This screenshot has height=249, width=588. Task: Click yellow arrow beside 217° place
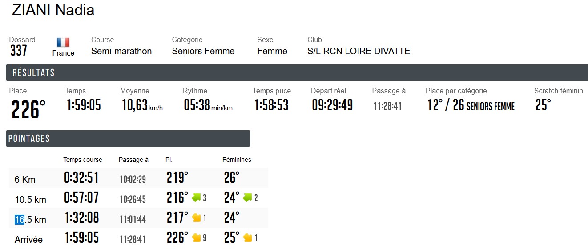[x=196, y=217]
